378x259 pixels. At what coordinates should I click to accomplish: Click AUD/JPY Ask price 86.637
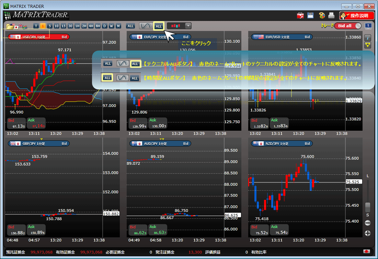click(158, 230)
